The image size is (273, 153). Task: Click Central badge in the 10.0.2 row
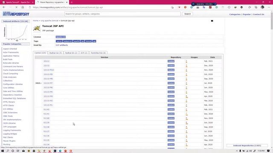tap(171, 61)
